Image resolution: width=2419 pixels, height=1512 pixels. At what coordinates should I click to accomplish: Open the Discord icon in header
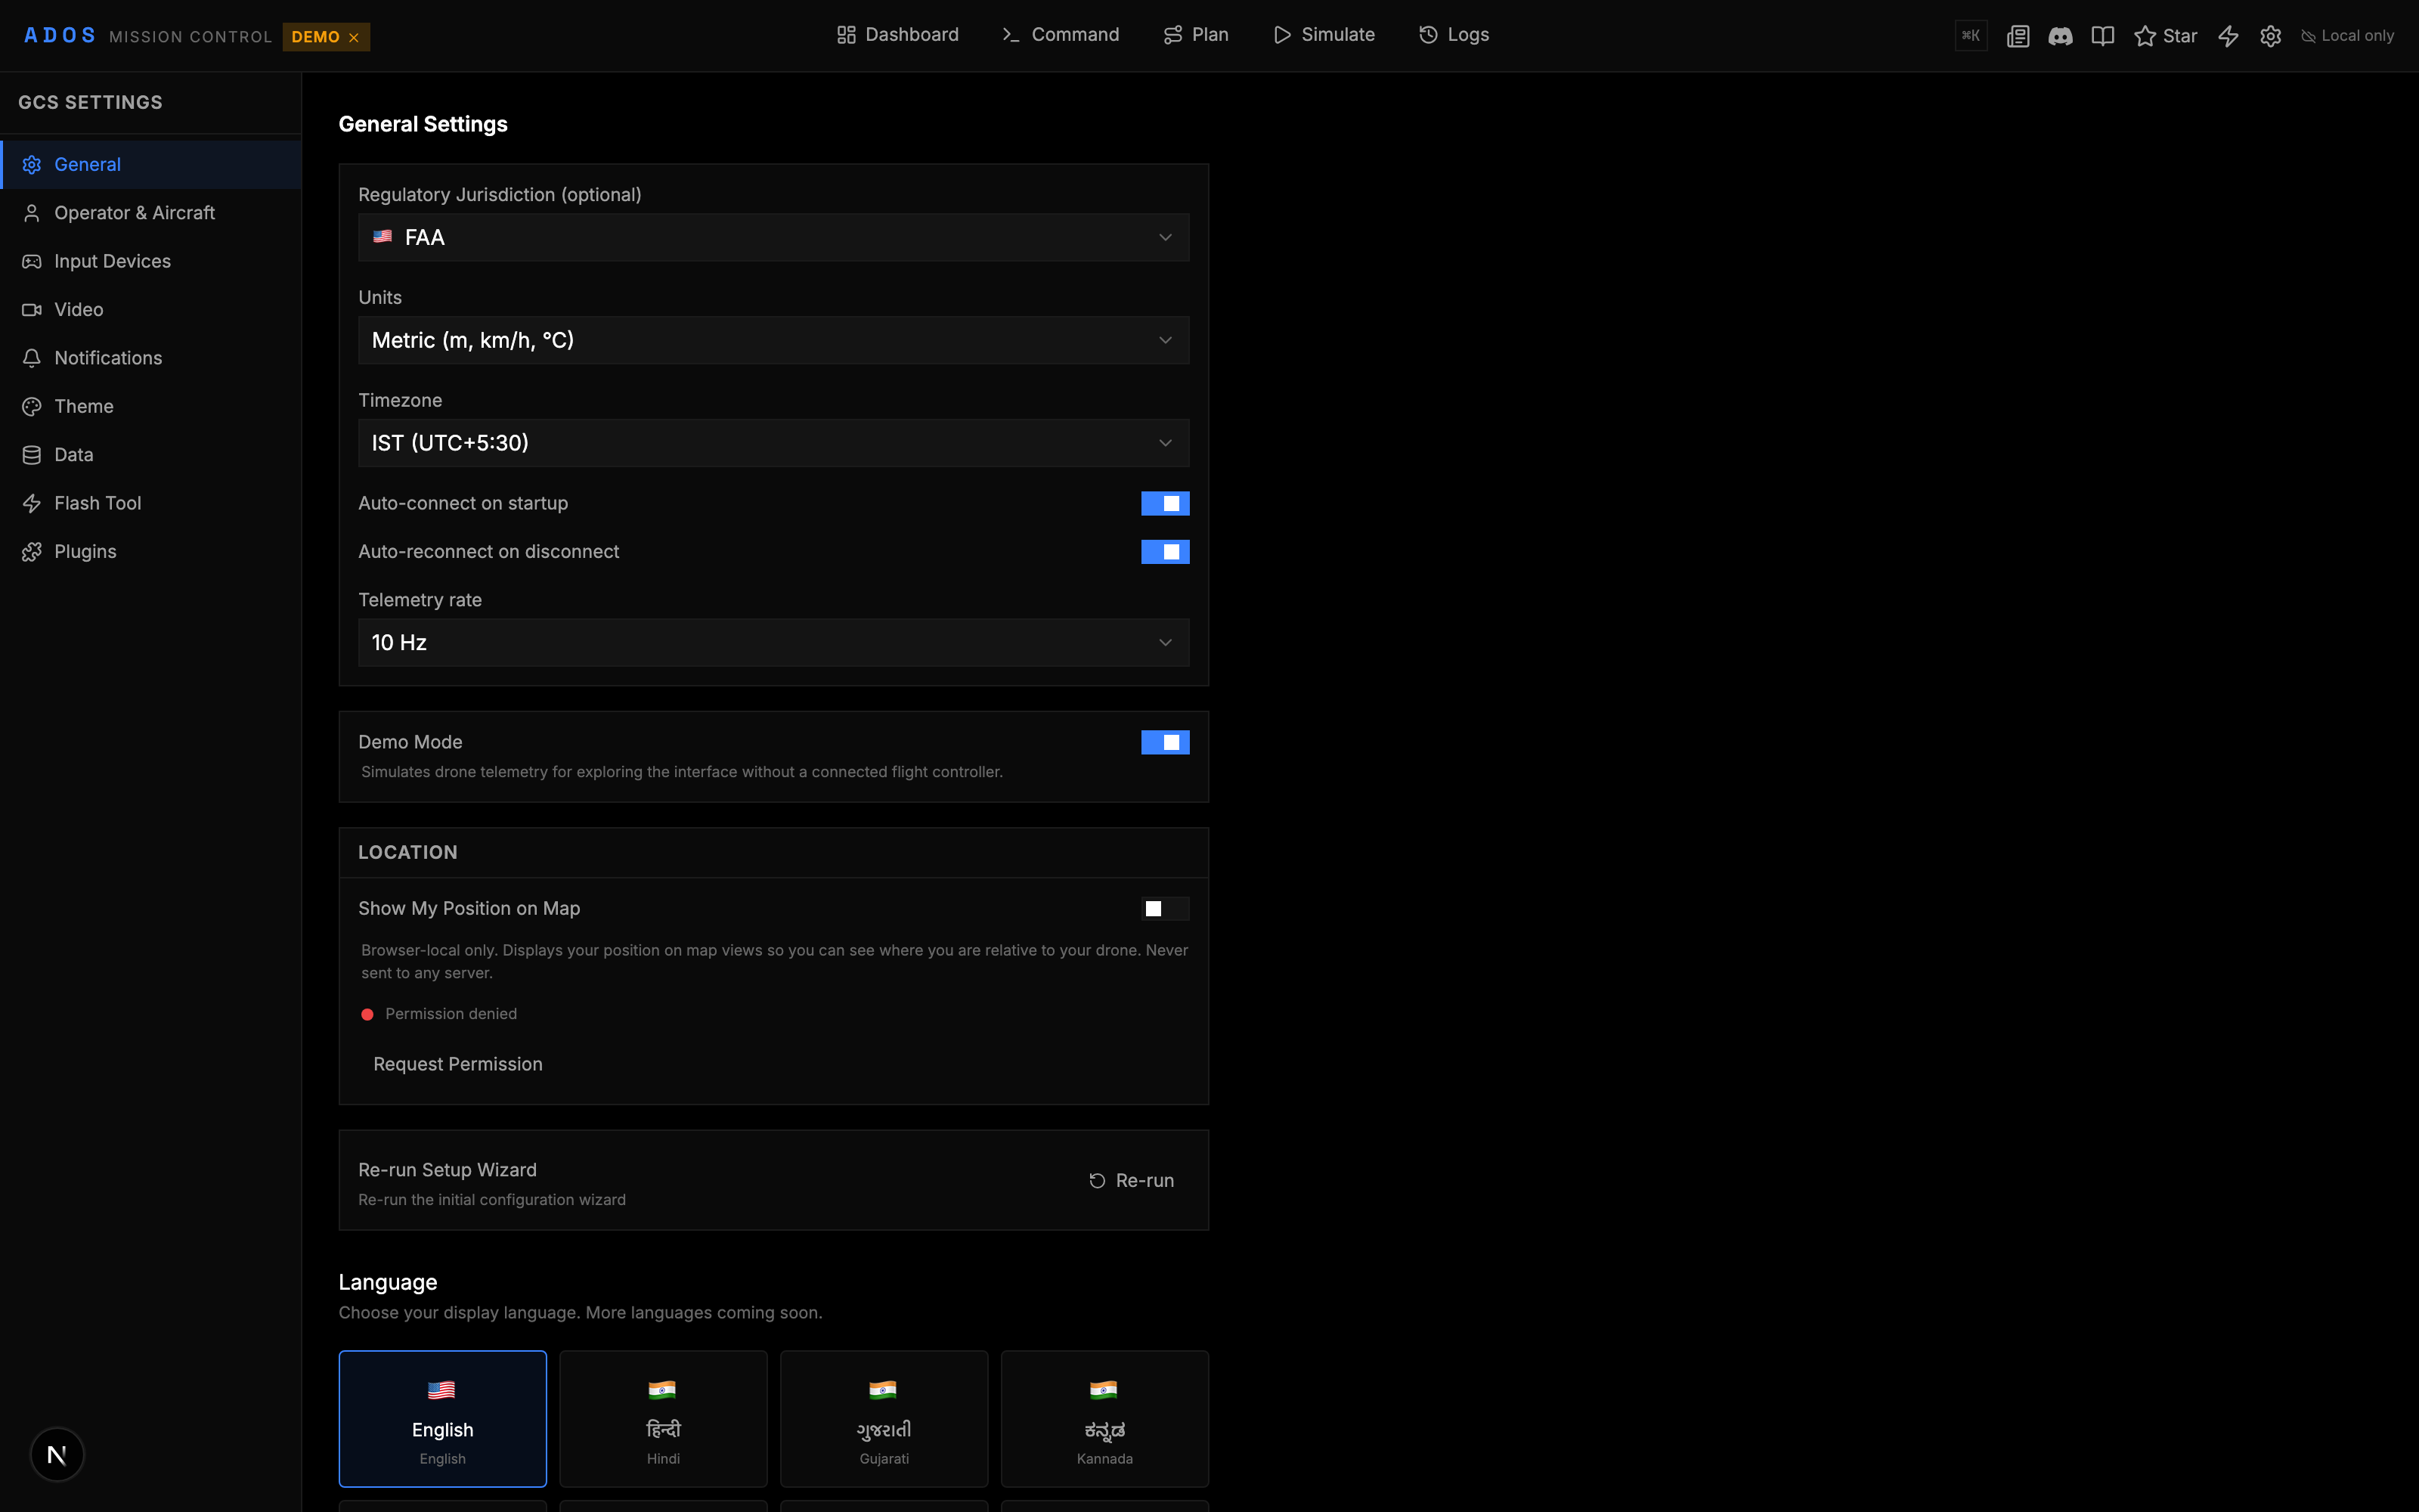pos(2060,36)
